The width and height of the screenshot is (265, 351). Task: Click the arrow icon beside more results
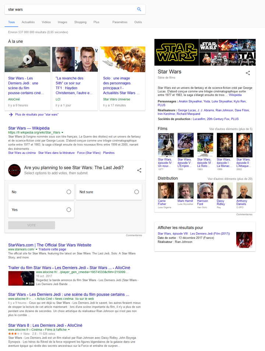pos(11,115)
